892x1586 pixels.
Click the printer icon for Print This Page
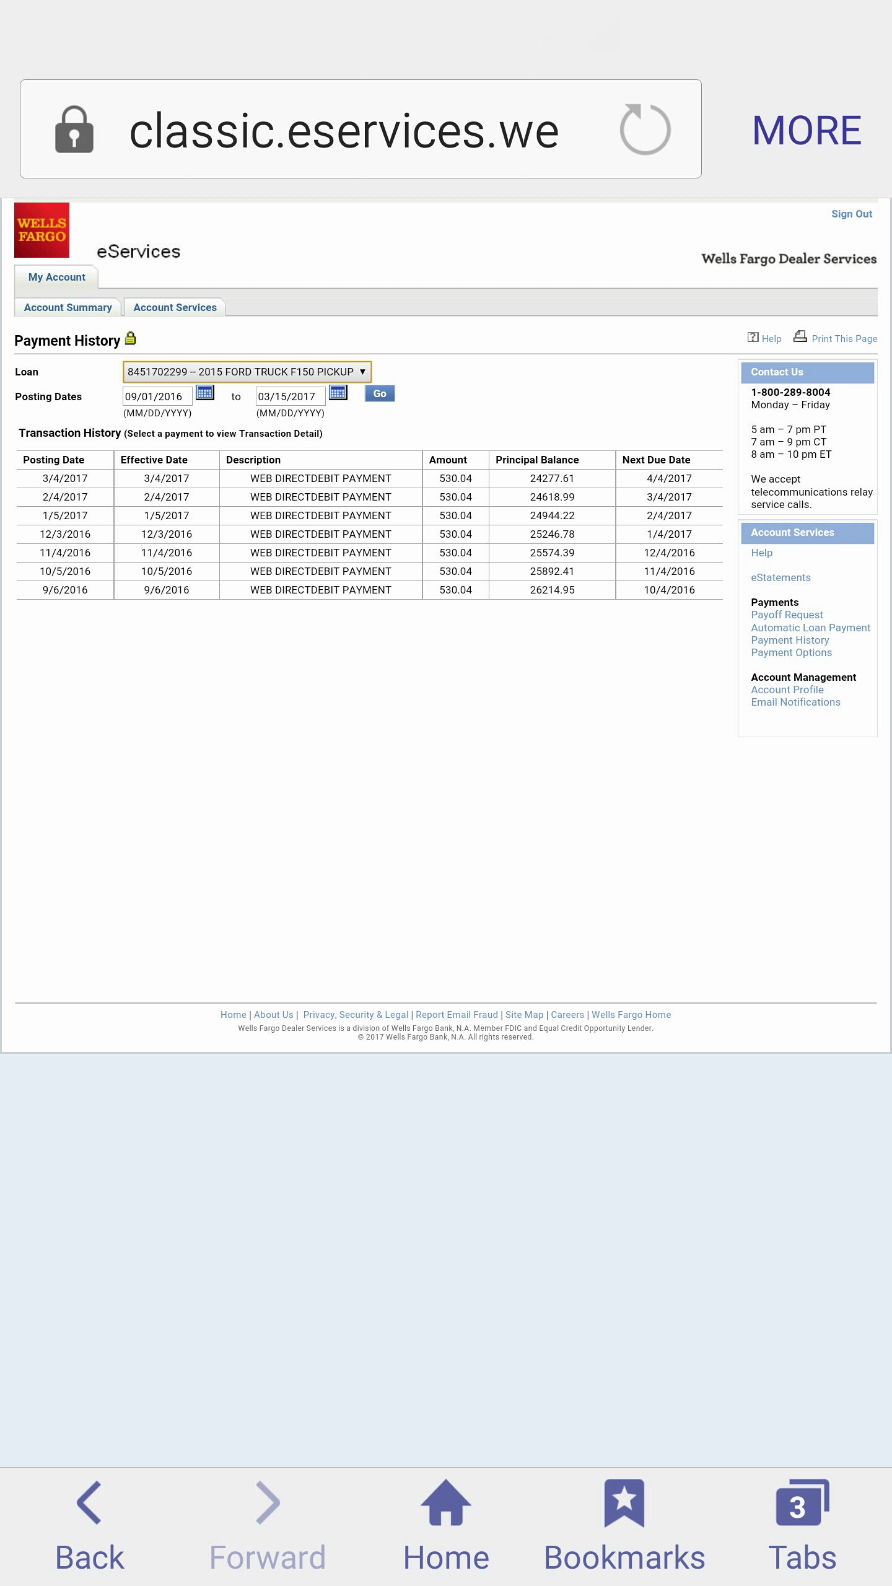tap(800, 336)
